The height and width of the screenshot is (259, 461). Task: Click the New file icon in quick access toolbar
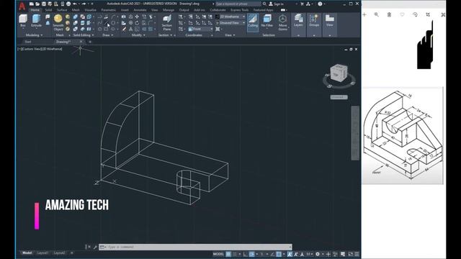32,4
